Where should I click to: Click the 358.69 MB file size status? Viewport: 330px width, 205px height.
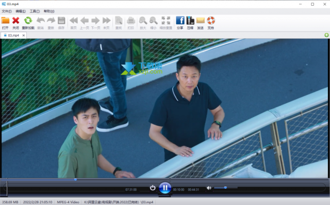(x=10, y=202)
